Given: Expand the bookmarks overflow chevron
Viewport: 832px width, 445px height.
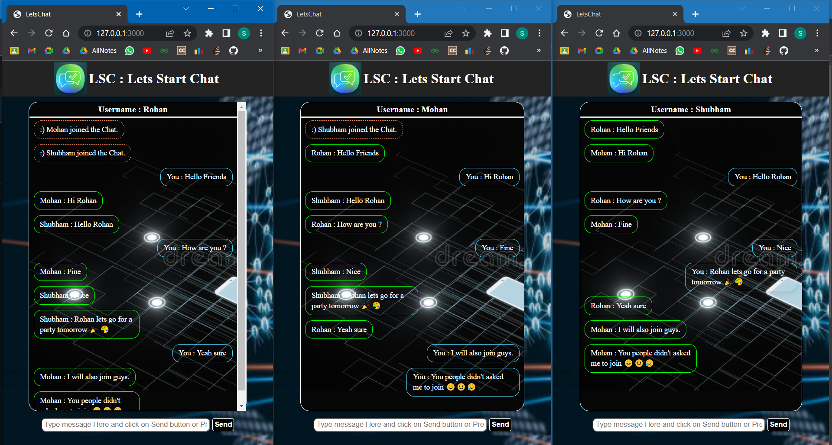Looking at the screenshot, I should pyautogui.click(x=260, y=51).
